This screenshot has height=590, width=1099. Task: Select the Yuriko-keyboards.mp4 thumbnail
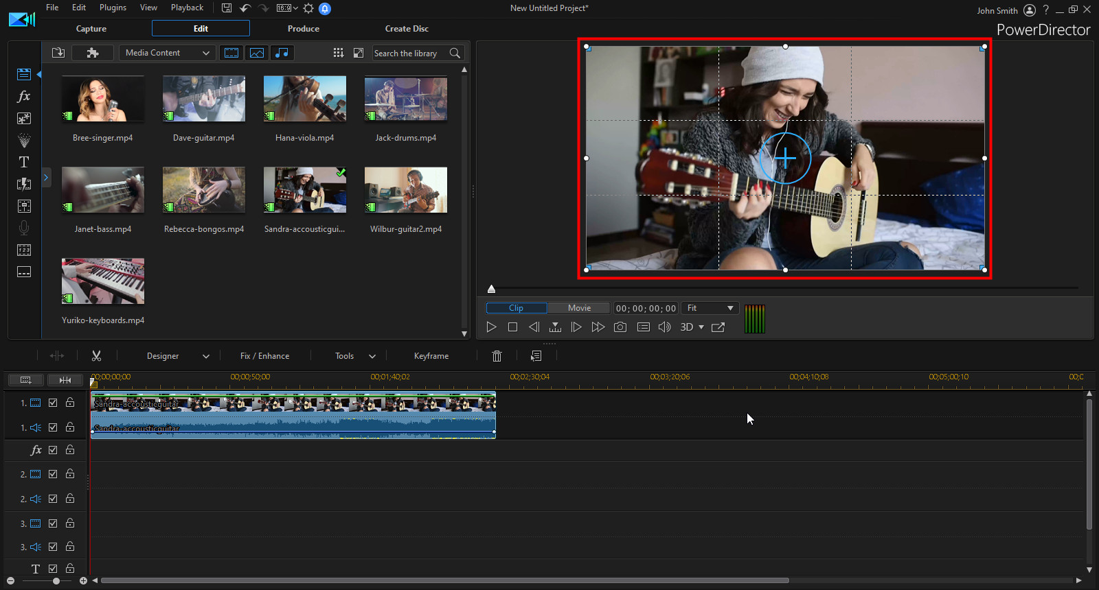103,281
